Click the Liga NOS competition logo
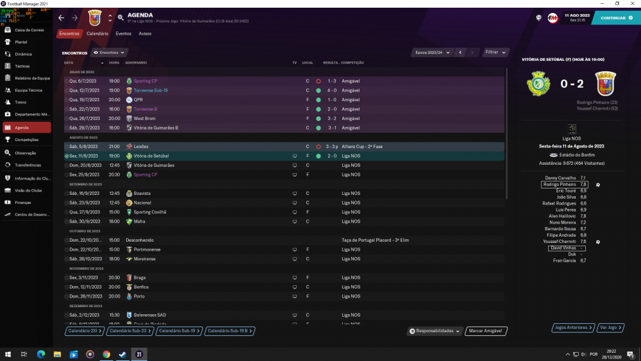 click(x=572, y=129)
